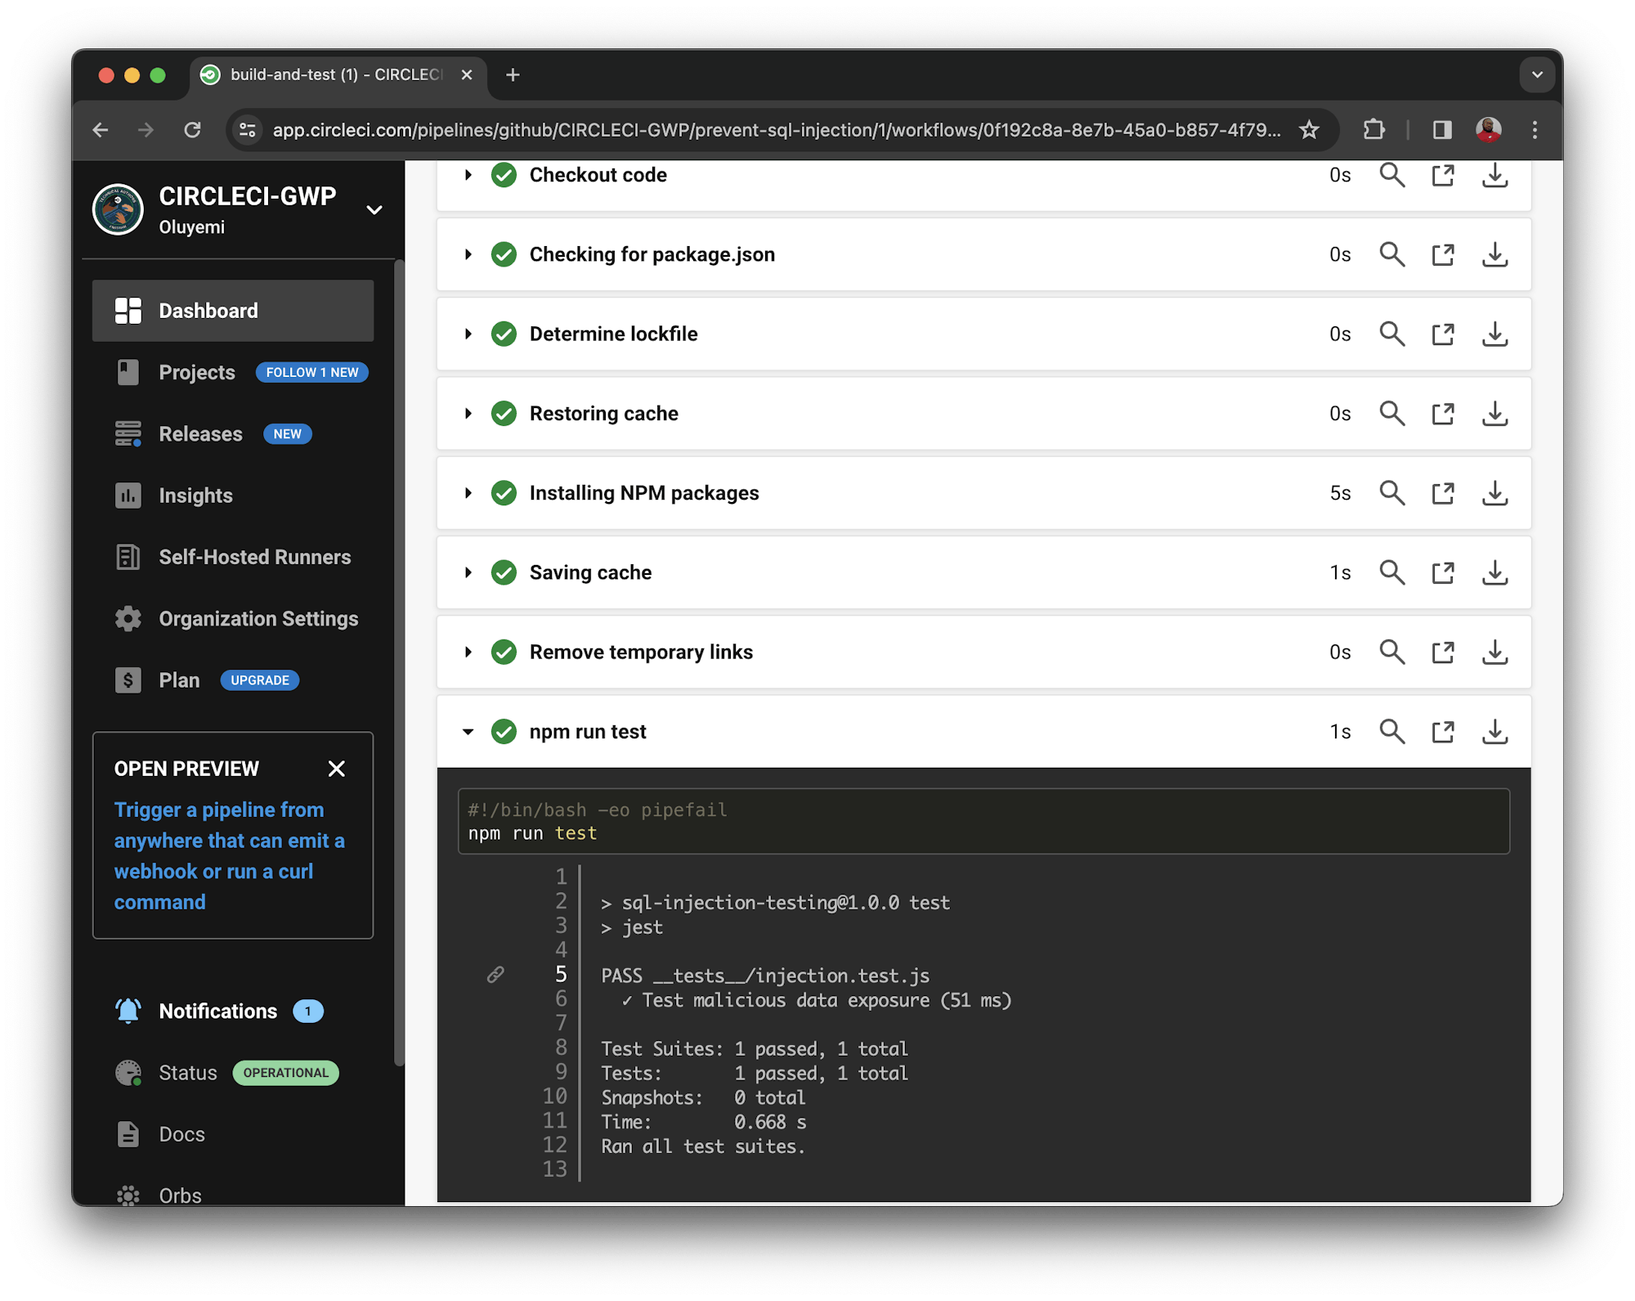
Task: Open the Insights panel in the sidebar
Action: pyautogui.click(x=196, y=495)
